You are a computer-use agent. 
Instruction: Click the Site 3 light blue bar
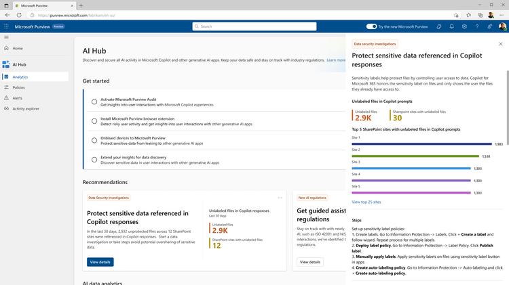(411, 169)
